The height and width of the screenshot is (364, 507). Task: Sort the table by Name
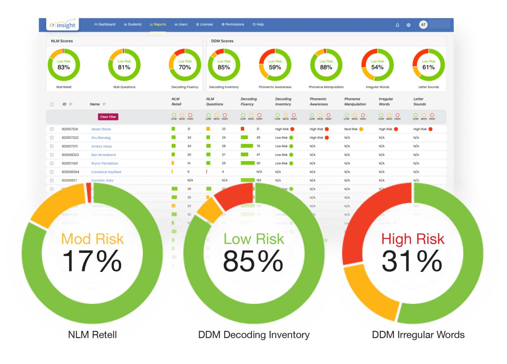coord(104,104)
